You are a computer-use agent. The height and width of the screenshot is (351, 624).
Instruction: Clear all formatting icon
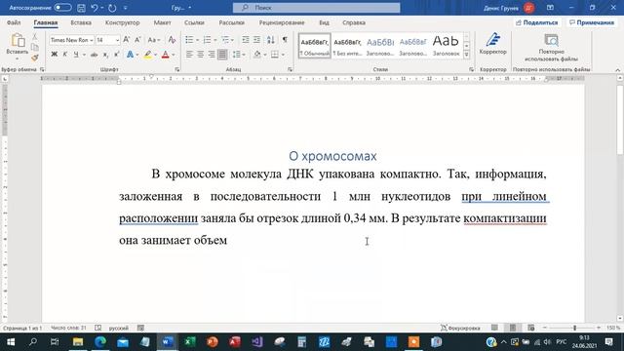(172, 40)
